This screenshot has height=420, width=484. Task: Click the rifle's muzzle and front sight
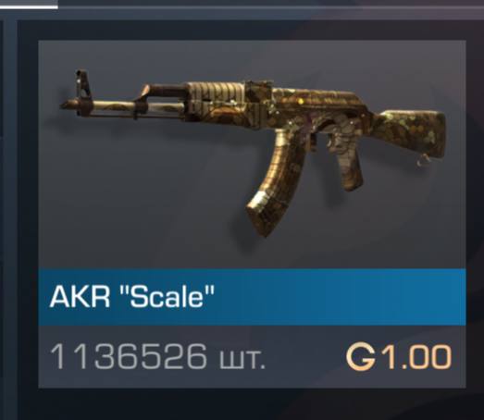pyautogui.click(x=77, y=94)
